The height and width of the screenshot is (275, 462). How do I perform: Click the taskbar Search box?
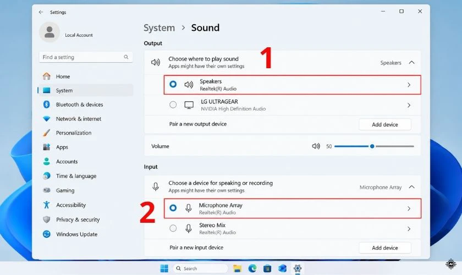pos(201,268)
